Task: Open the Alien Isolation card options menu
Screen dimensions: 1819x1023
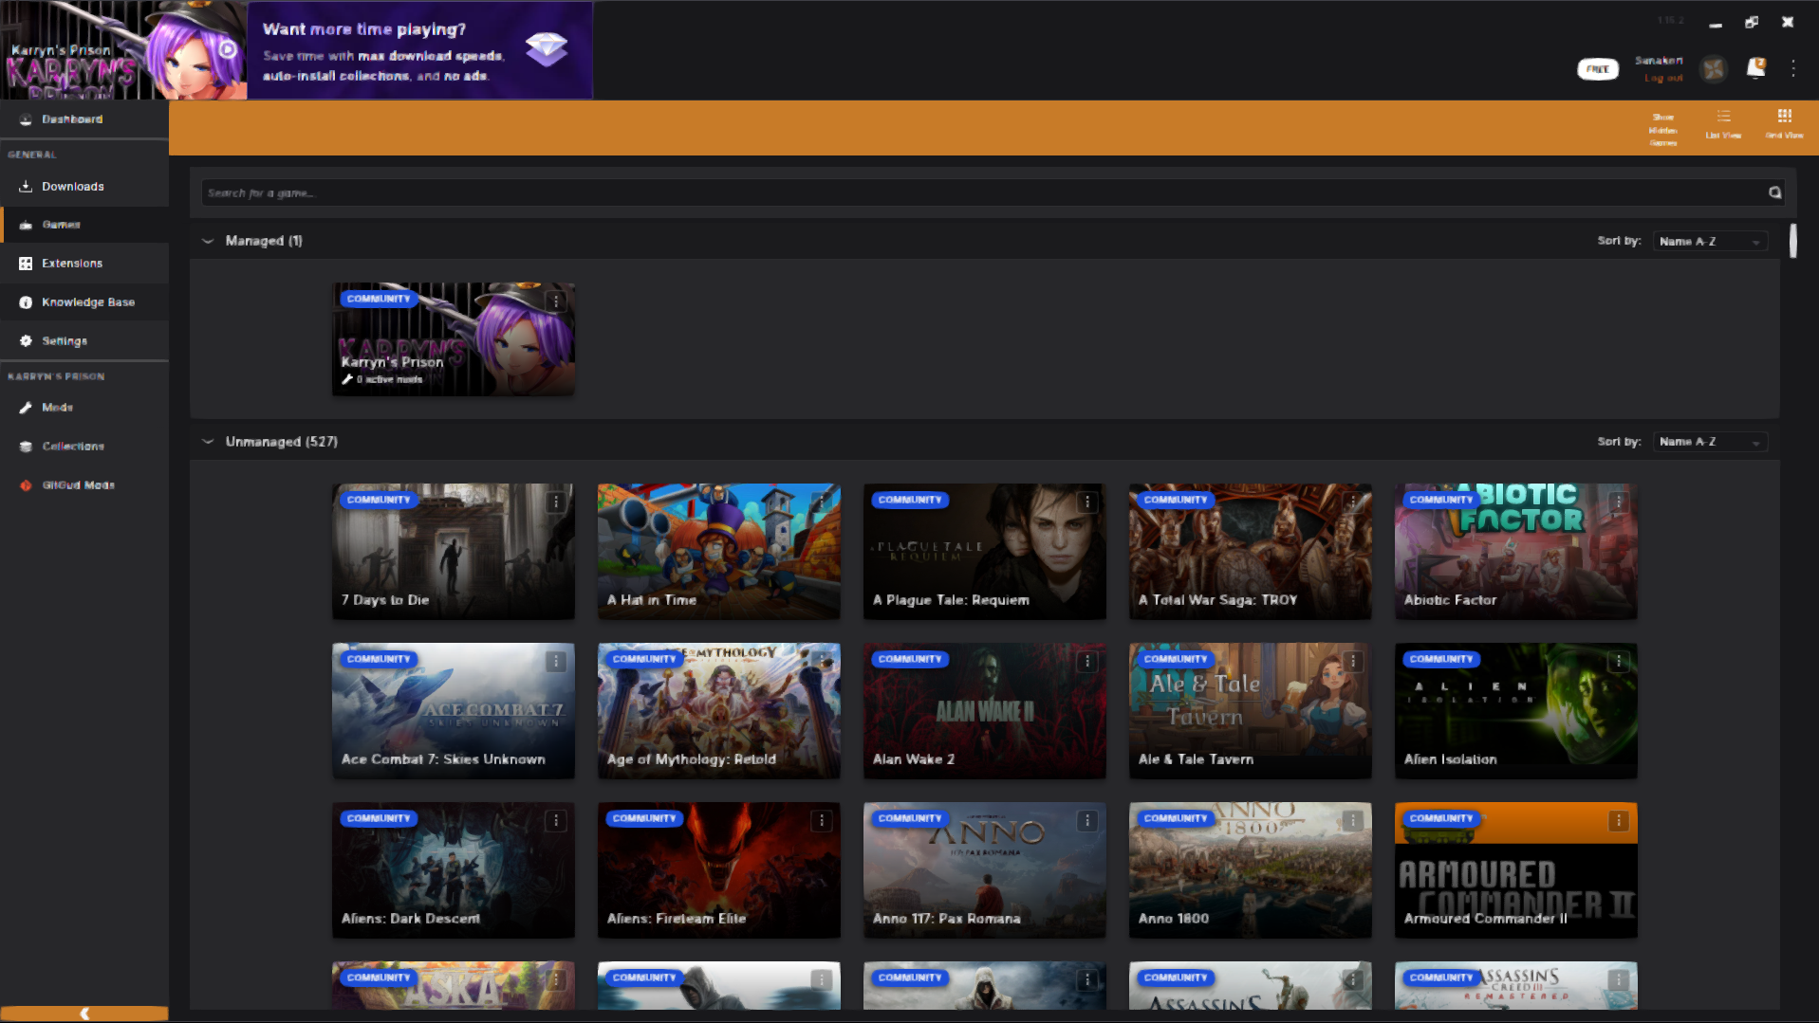Action: 1619,662
